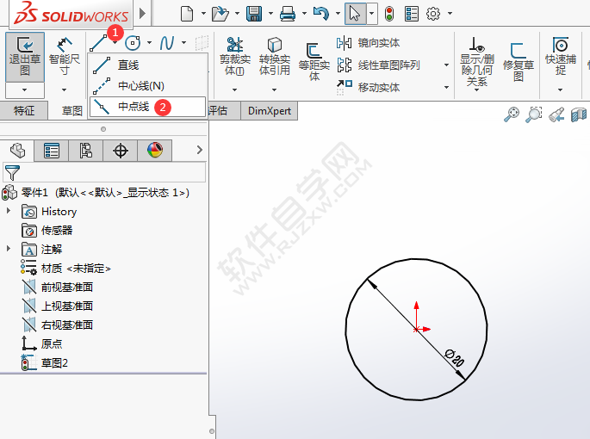Click the 转换实体引用 convert entities tool
Viewport: 590px width, 439px height.
tap(274, 57)
